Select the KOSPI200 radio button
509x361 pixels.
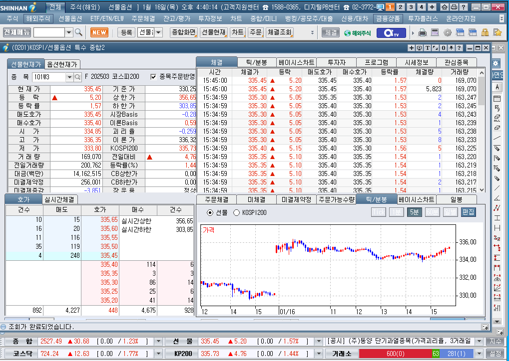pos(236,212)
